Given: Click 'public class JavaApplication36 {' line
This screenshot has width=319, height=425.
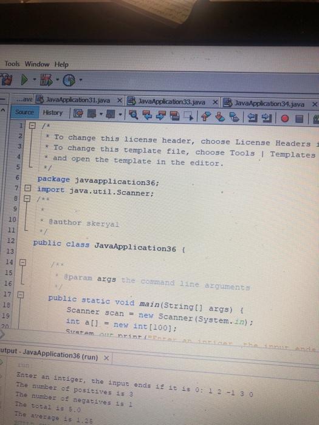Looking at the screenshot, I should point(109,245).
